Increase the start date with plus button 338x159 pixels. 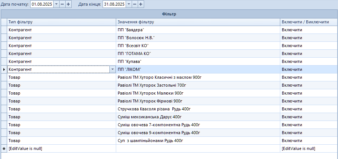pyautogui.click(x=68, y=4)
